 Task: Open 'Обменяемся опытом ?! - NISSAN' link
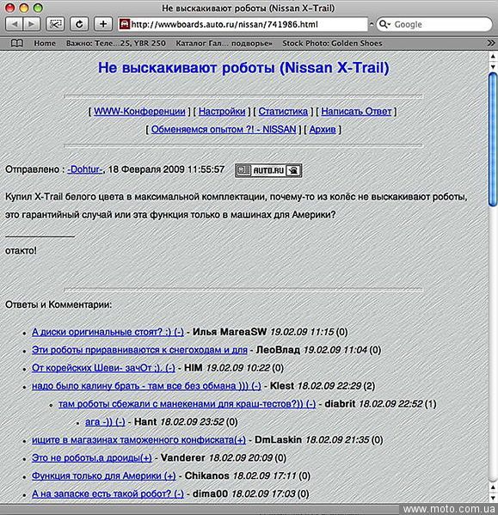(x=224, y=130)
